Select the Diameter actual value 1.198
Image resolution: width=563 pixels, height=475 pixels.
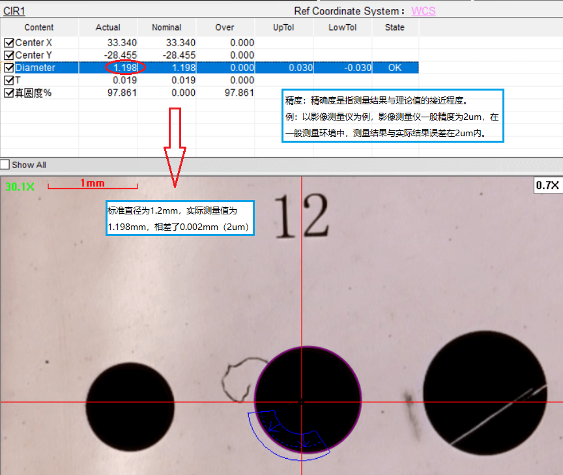[124, 68]
